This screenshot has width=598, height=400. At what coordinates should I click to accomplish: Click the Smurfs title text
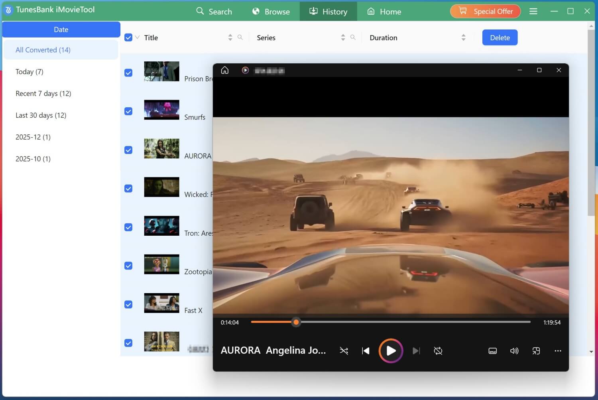point(195,117)
